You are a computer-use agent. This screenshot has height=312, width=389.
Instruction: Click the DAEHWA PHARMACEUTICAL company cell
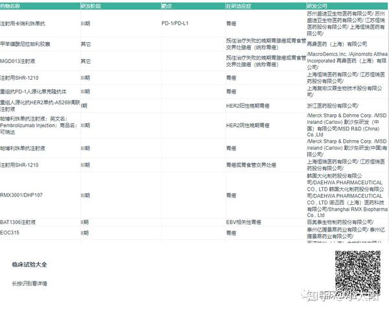tap(347, 196)
